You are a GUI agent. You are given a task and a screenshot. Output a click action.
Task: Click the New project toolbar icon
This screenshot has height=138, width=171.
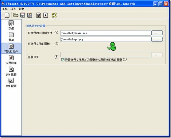[7, 15]
